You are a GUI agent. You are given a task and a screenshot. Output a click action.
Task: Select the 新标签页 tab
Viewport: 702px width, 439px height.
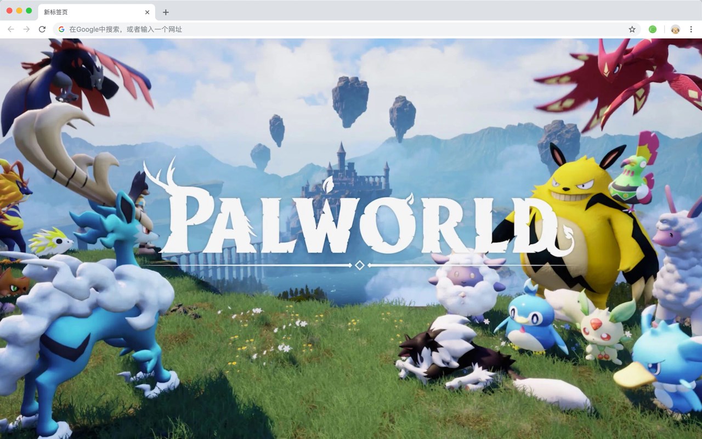point(96,12)
